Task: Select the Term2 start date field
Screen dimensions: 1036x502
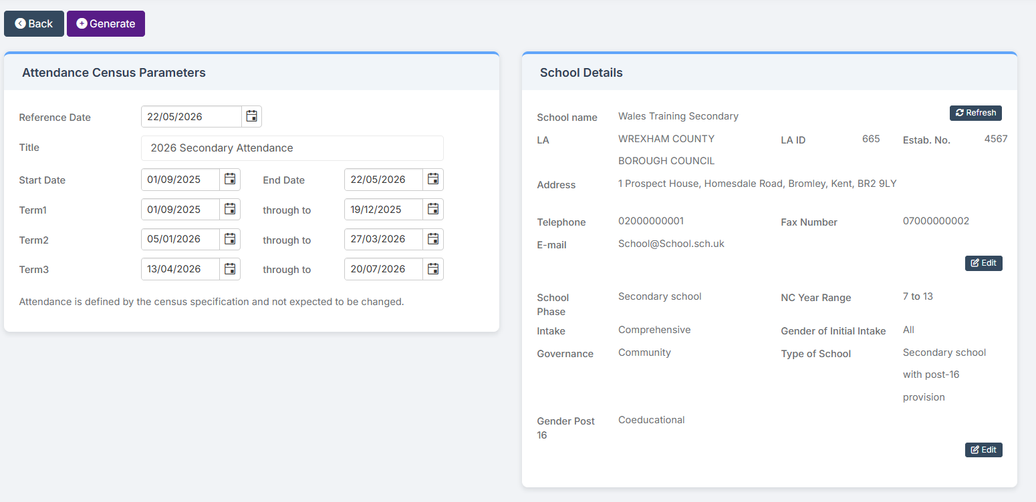Action: point(180,239)
